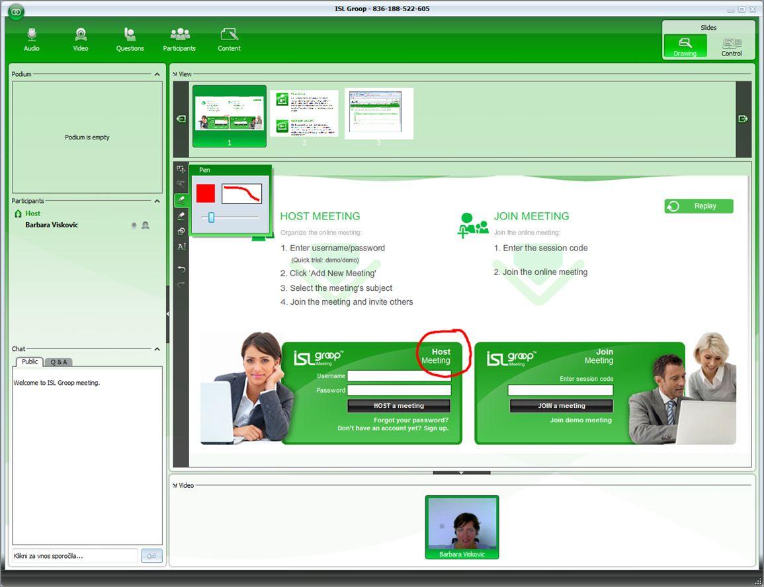Collapse the Participants panel with its chevron
The height and width of the screenshot is (587, 764).
[x=157, y=201]
